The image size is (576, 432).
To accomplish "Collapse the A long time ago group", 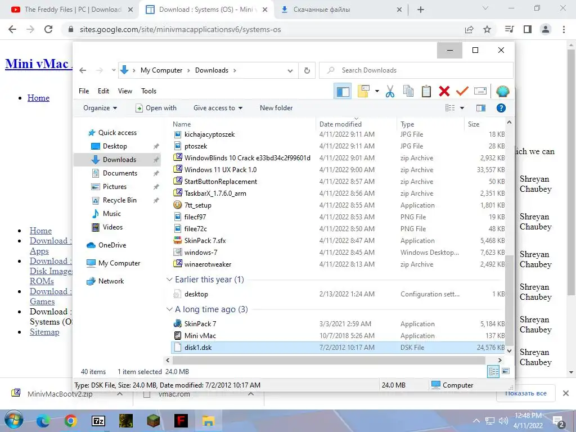I will click(x=169, y=309).
